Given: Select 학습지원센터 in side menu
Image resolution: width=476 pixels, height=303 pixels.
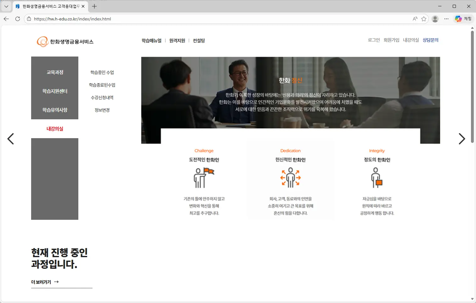Looking at the screenshot, I should tap(55, 91).
